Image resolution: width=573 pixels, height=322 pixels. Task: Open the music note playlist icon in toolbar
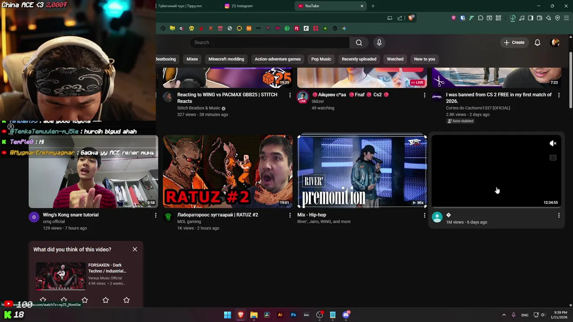click(x=522, y=18)
